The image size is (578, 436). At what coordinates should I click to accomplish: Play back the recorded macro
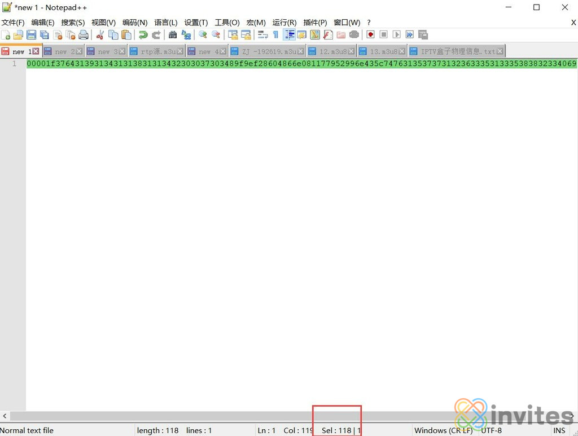(x=396, y=34)
